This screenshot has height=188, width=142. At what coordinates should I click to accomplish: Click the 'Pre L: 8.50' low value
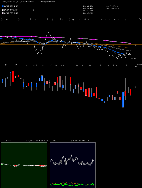pos(88,11)
